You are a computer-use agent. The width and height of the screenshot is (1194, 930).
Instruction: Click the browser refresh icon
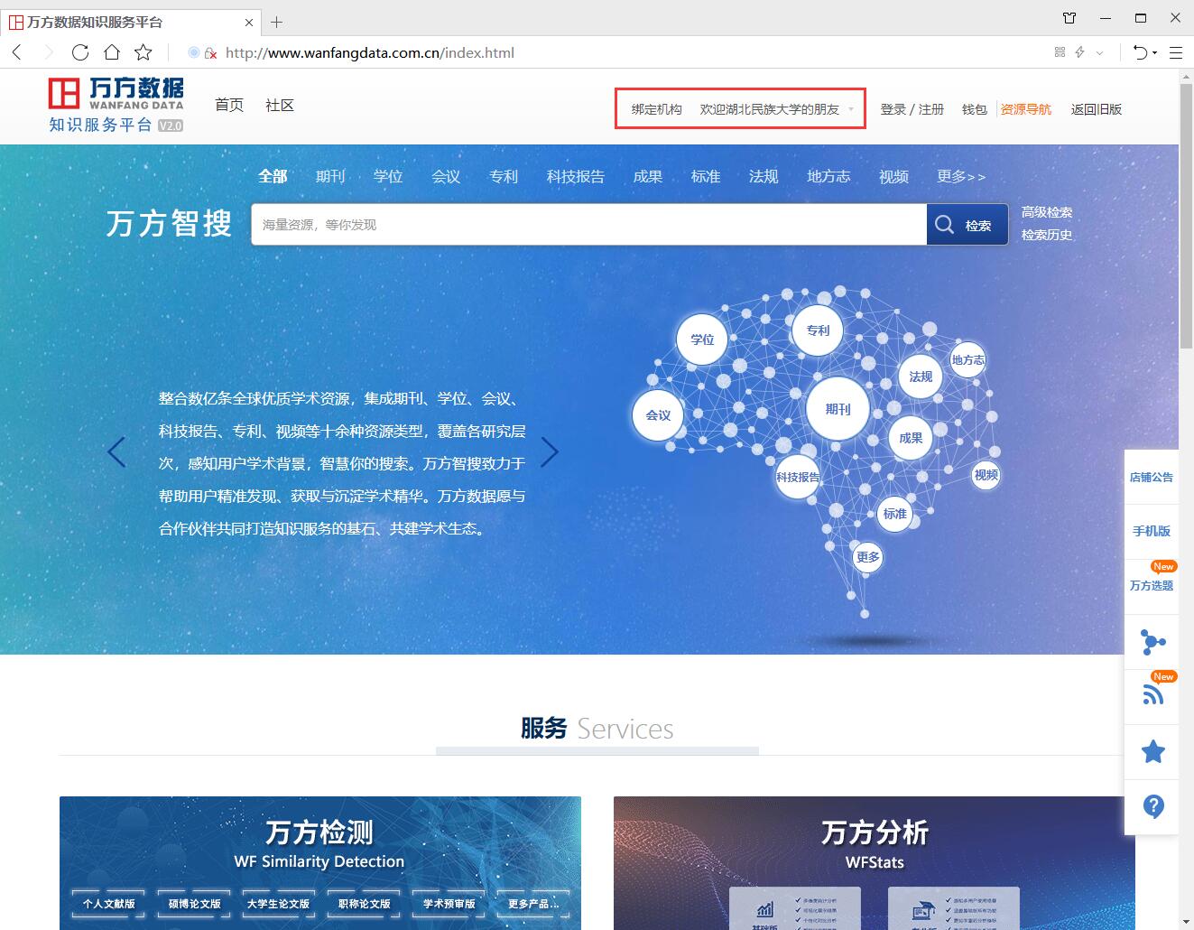(80, 52)
